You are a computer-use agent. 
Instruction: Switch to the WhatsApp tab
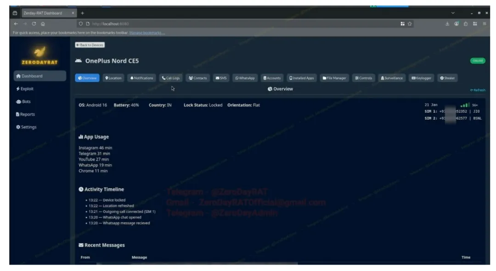point(245,78)
